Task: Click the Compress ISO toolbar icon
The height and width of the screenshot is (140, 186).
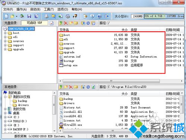Action: click(54, 16)
